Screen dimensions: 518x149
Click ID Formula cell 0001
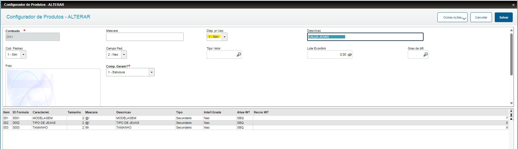point(22,118)
